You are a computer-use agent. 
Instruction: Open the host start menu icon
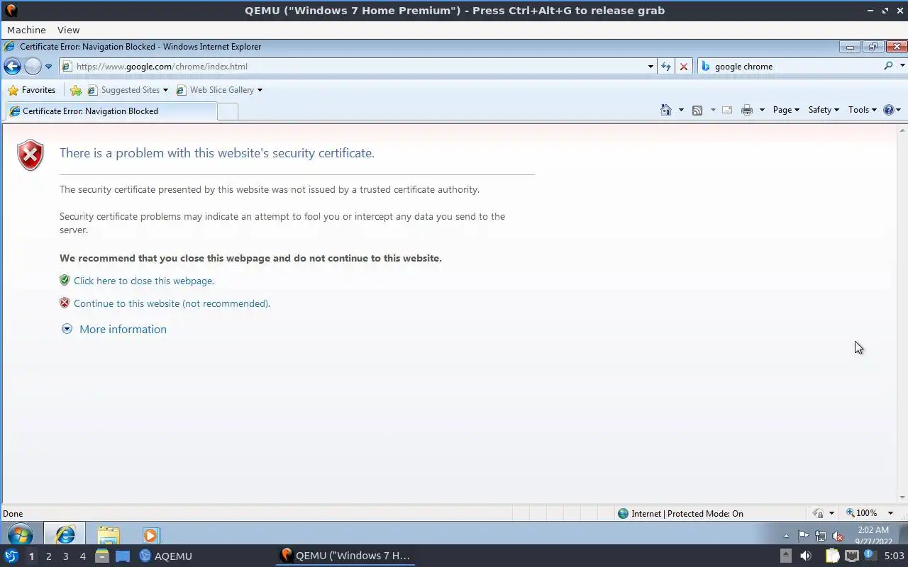11,556
